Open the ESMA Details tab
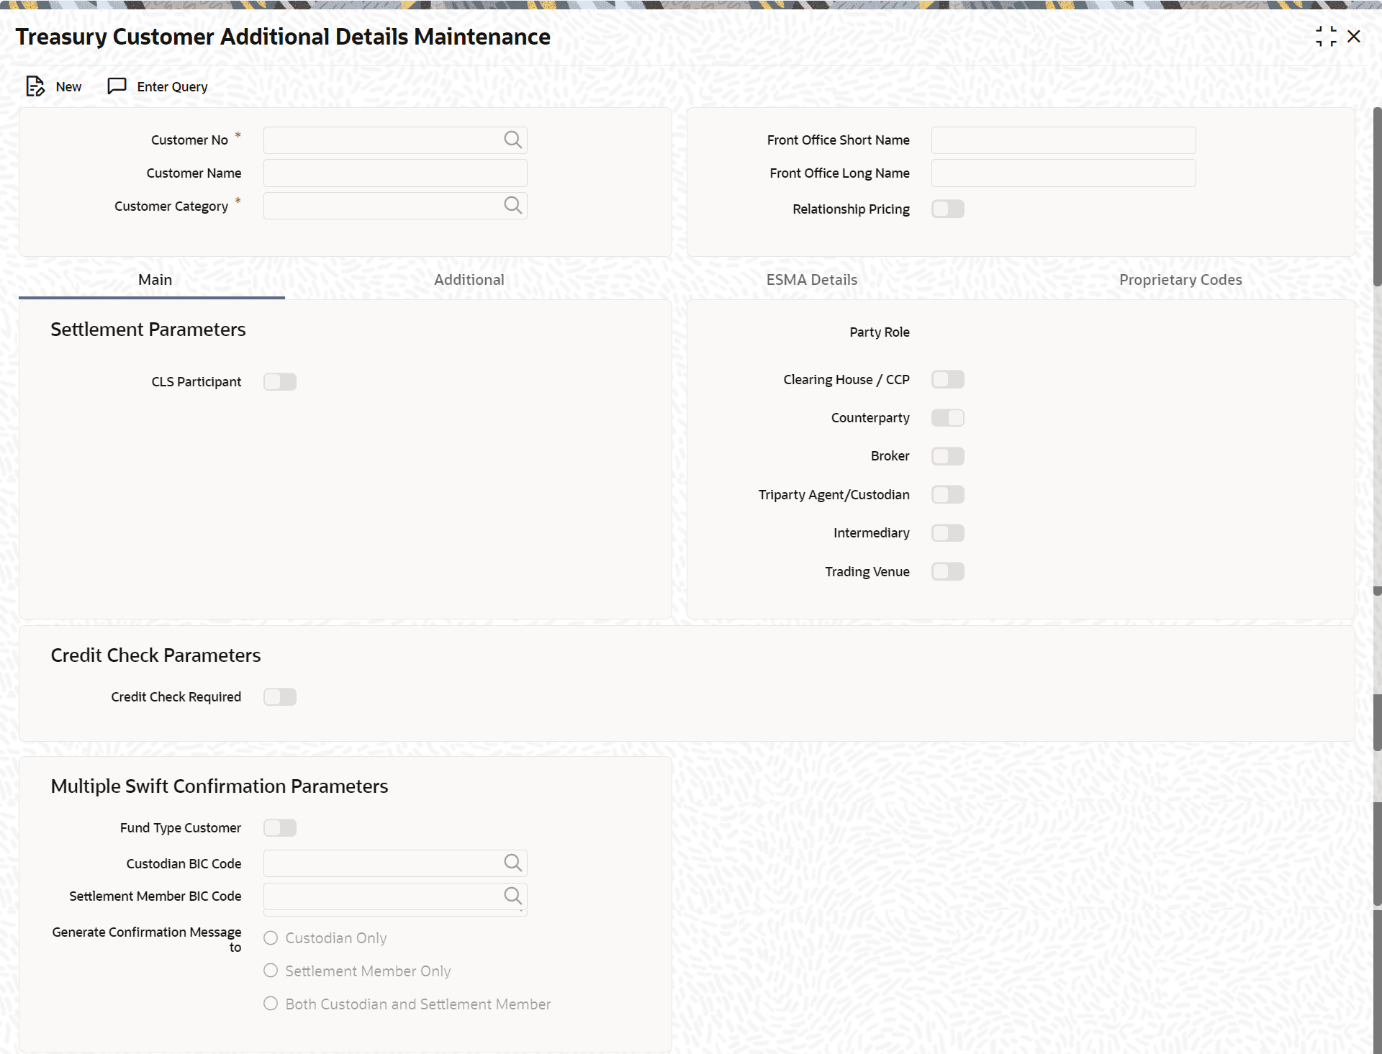This screenshot has width=1382, height=1054. 811,280
